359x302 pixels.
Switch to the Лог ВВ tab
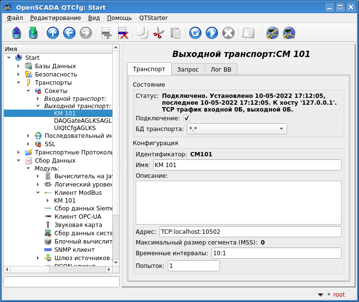click(x=221, y=69)
